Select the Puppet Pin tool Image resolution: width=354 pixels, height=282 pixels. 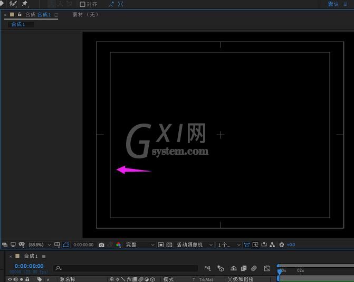click(25, 4)
